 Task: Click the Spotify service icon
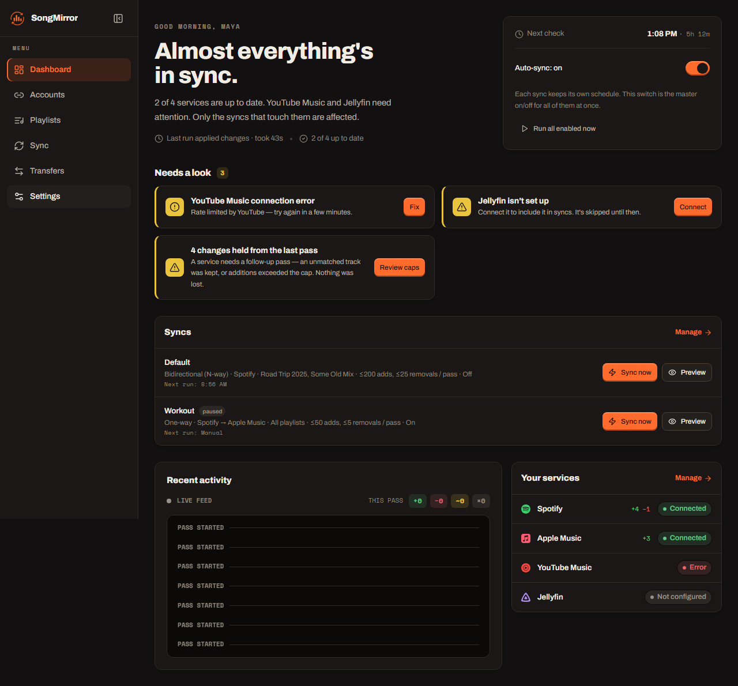coord(526,509)
